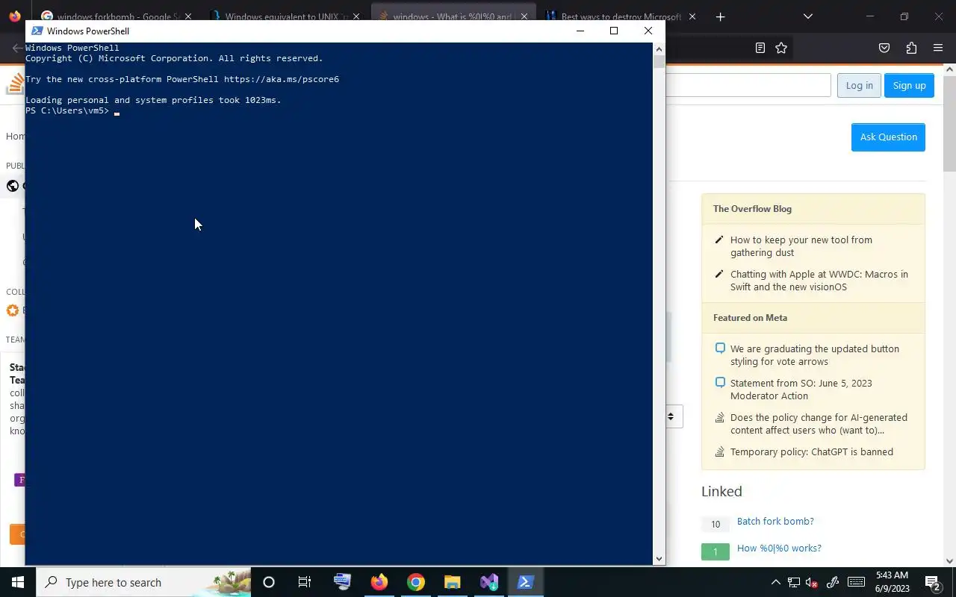Viewport: 956px width, 597px height.
Task: Open Task View on taskbar
Action: point(305,582)
